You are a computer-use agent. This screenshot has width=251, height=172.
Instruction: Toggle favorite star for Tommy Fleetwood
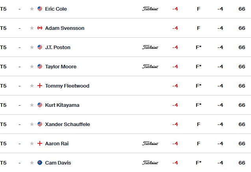(32, 86)
